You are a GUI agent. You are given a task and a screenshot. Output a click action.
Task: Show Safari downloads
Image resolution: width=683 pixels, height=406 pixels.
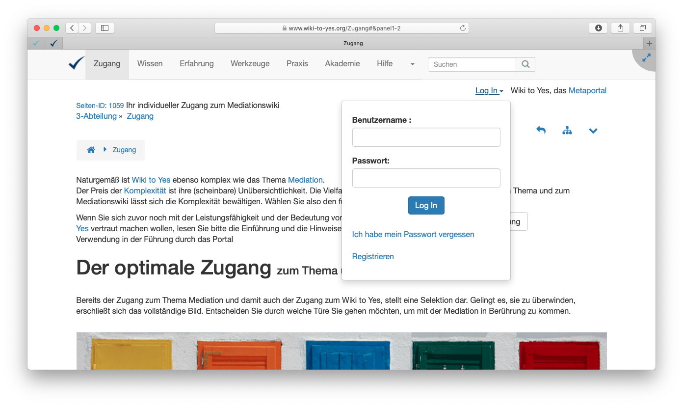[x=598, y=28]
